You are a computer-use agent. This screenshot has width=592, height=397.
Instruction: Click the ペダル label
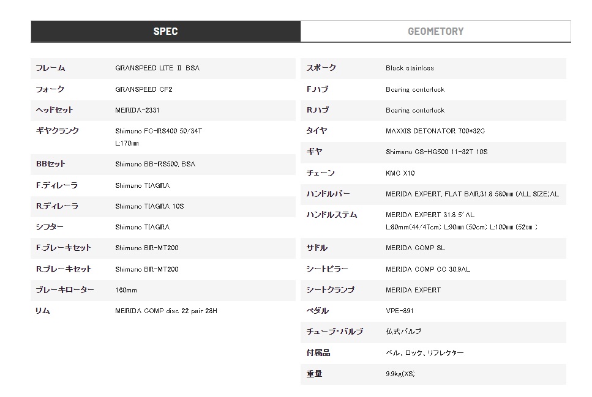pos(317,311)
